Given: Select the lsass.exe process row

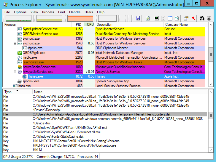Looking at the screenshot, I should (x=104, y=85).
